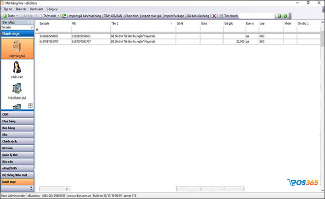Click the checkmark beside Tìm kiếm
This screenshot has height=199, width=325.
point(32,28)
